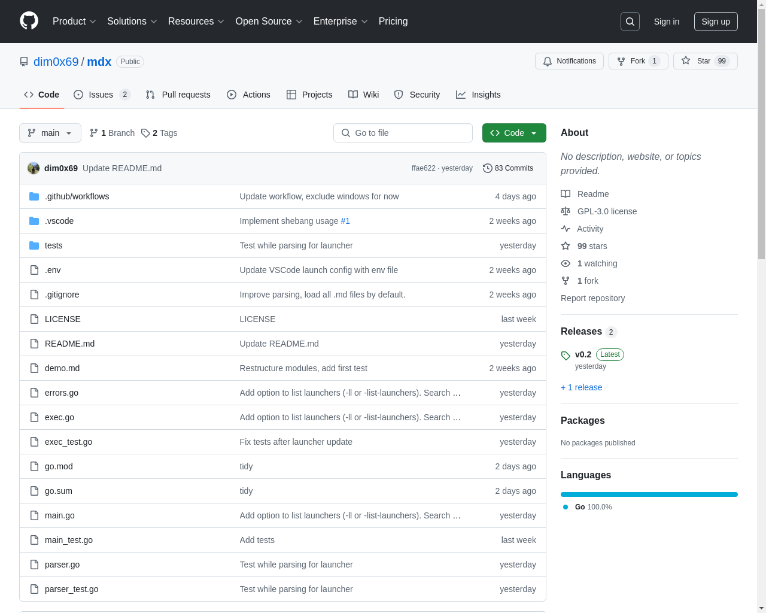Screen dimensions: 766x613
Task: Click the tests folder icon
Action: coord(34,245)
